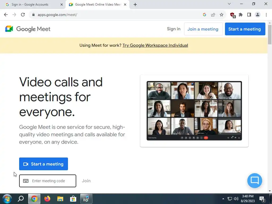Toggle the browser side panel icon
This screenshot has width=272, height=204.
tap(249, 15)
